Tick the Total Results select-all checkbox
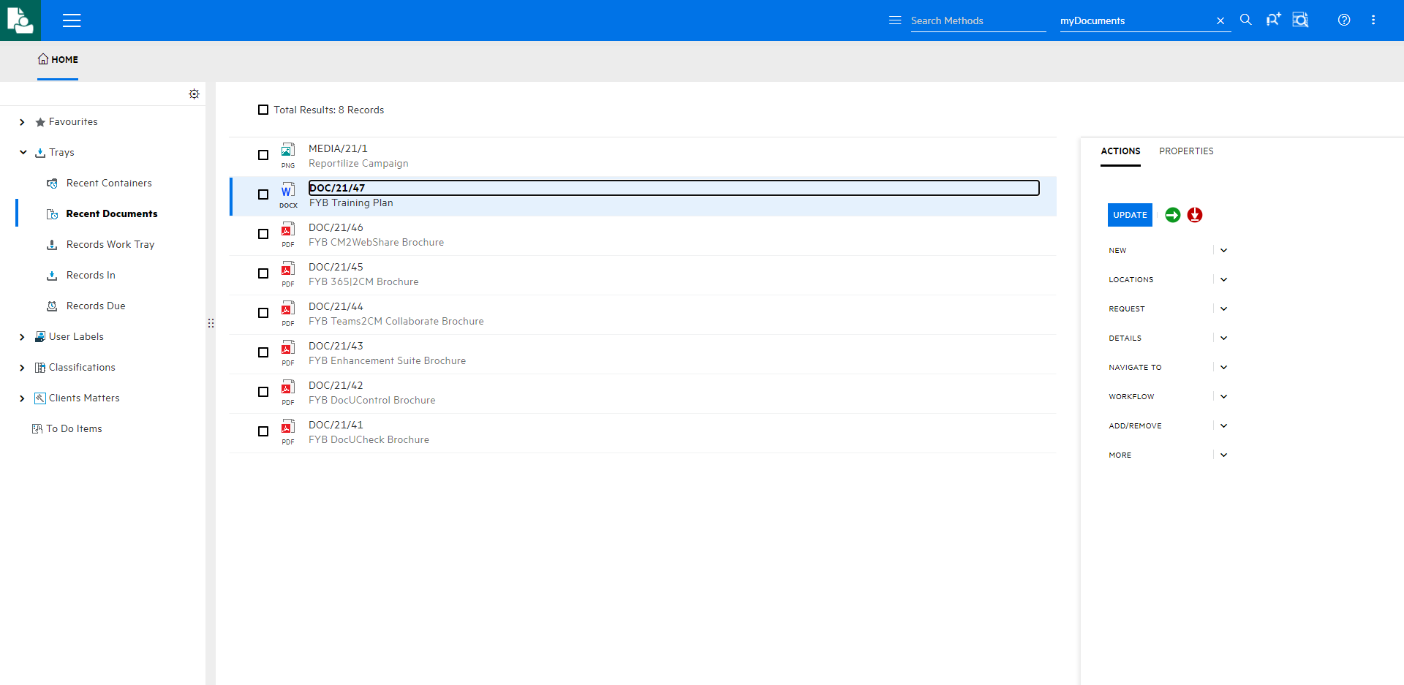 click(264, 110)
